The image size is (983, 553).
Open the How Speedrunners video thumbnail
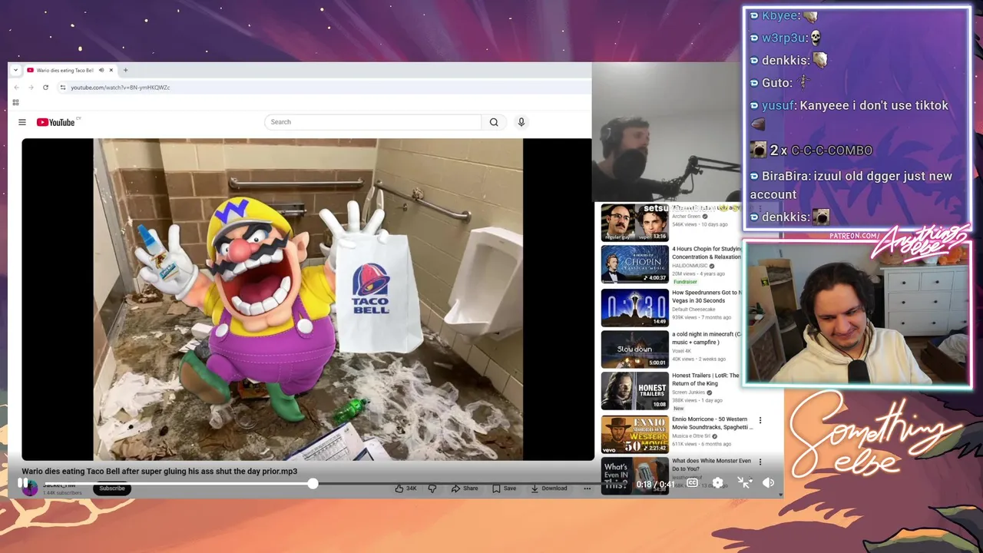[x=634, y=307]
